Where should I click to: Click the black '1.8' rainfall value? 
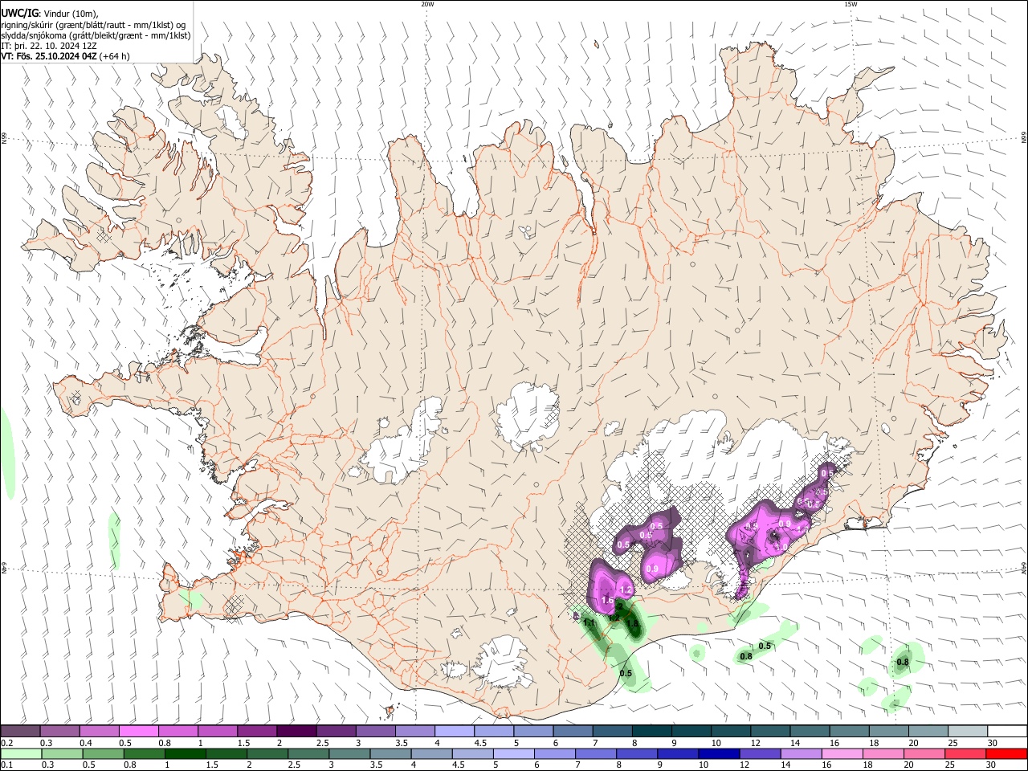pyautogui.click(x=632, y=624)
